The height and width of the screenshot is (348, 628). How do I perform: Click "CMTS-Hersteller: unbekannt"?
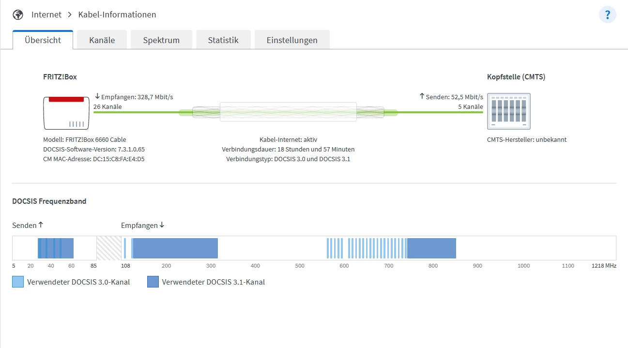click(527, 139)
